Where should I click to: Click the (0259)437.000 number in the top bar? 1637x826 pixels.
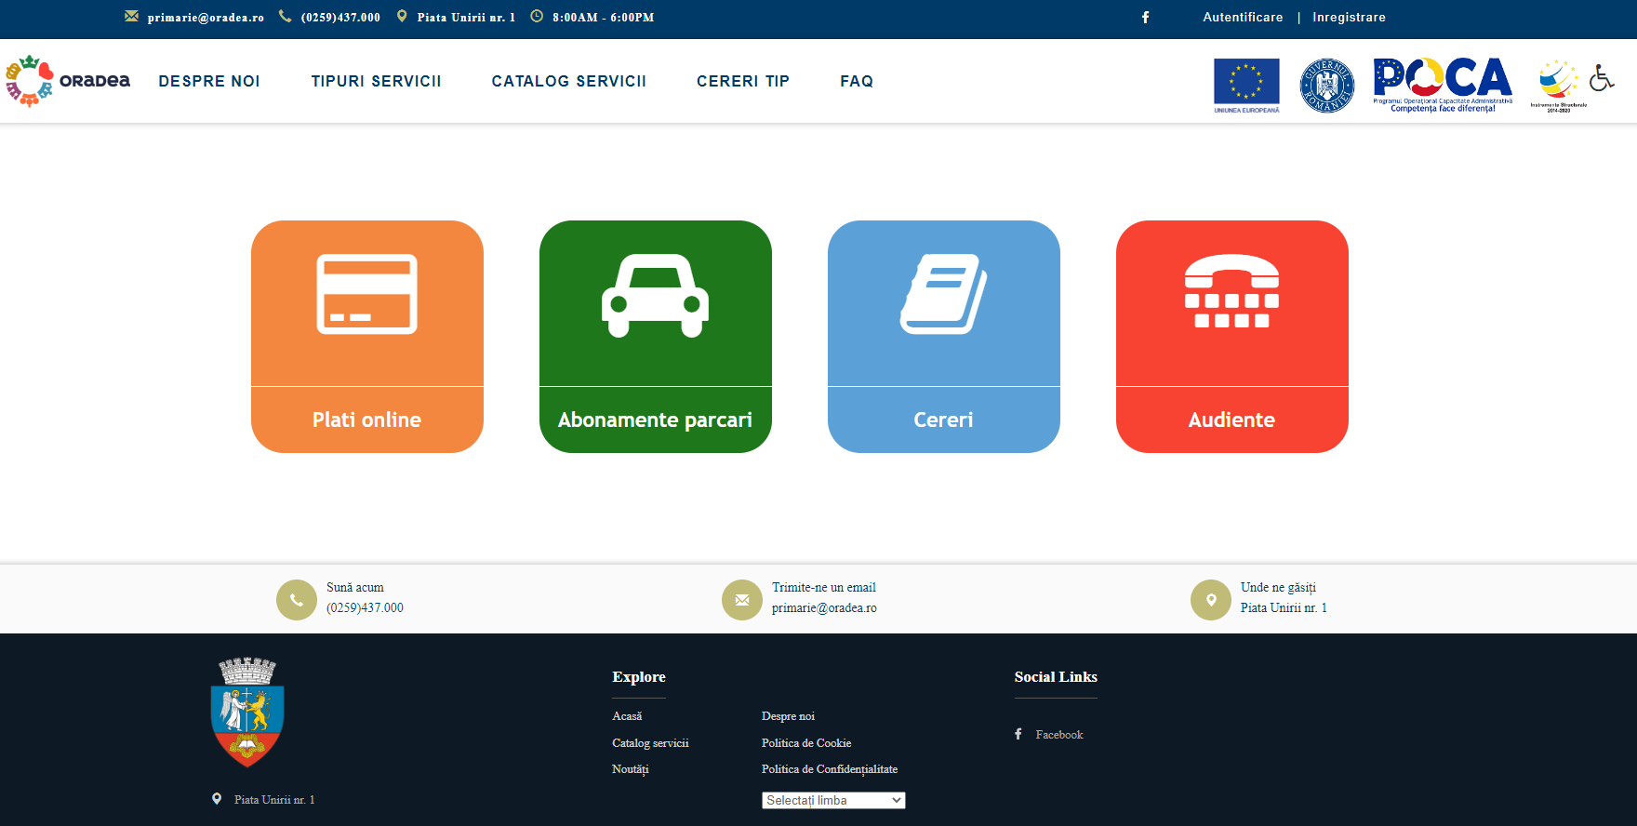[340, 18]
